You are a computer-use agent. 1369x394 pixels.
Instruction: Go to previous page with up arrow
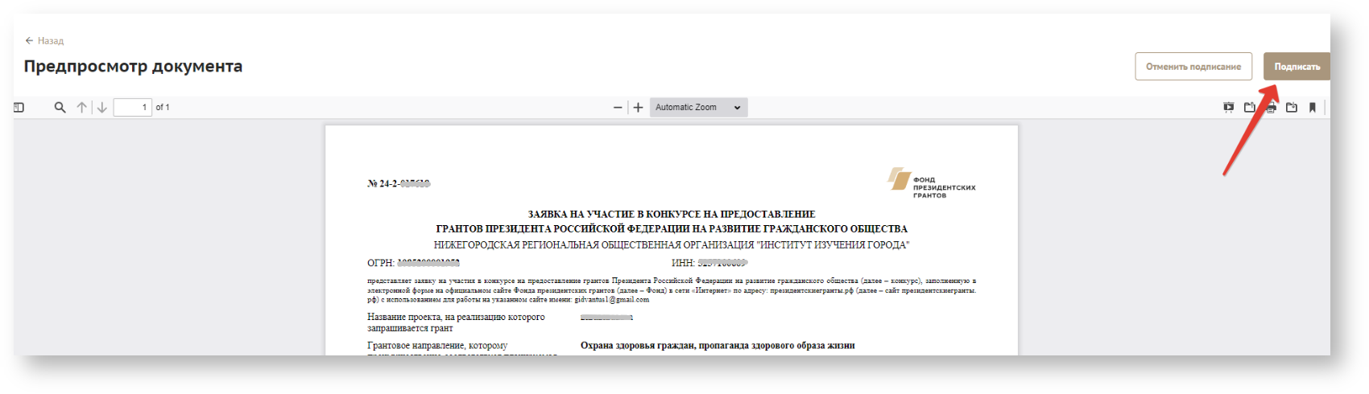point(81,108)
